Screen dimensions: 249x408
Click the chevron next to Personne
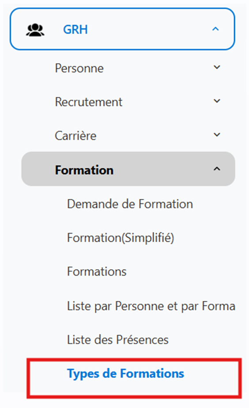tap(217, 67)
